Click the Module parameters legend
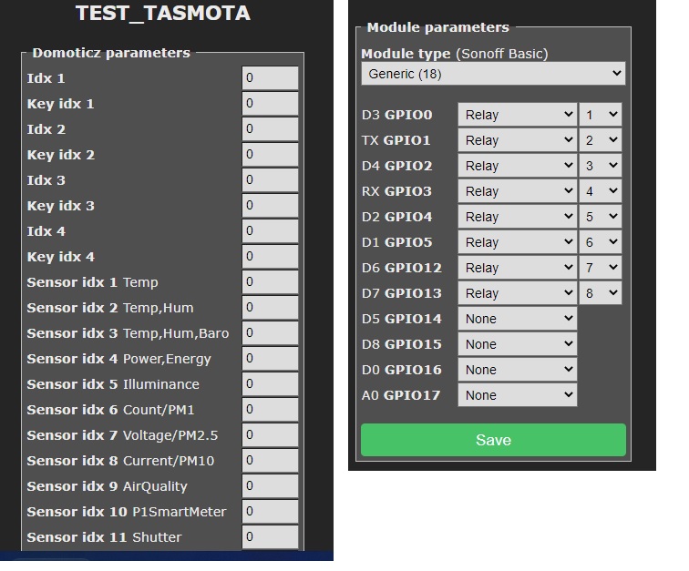The width and height of the screenshot is (689, 571). (x=438, y=27)
